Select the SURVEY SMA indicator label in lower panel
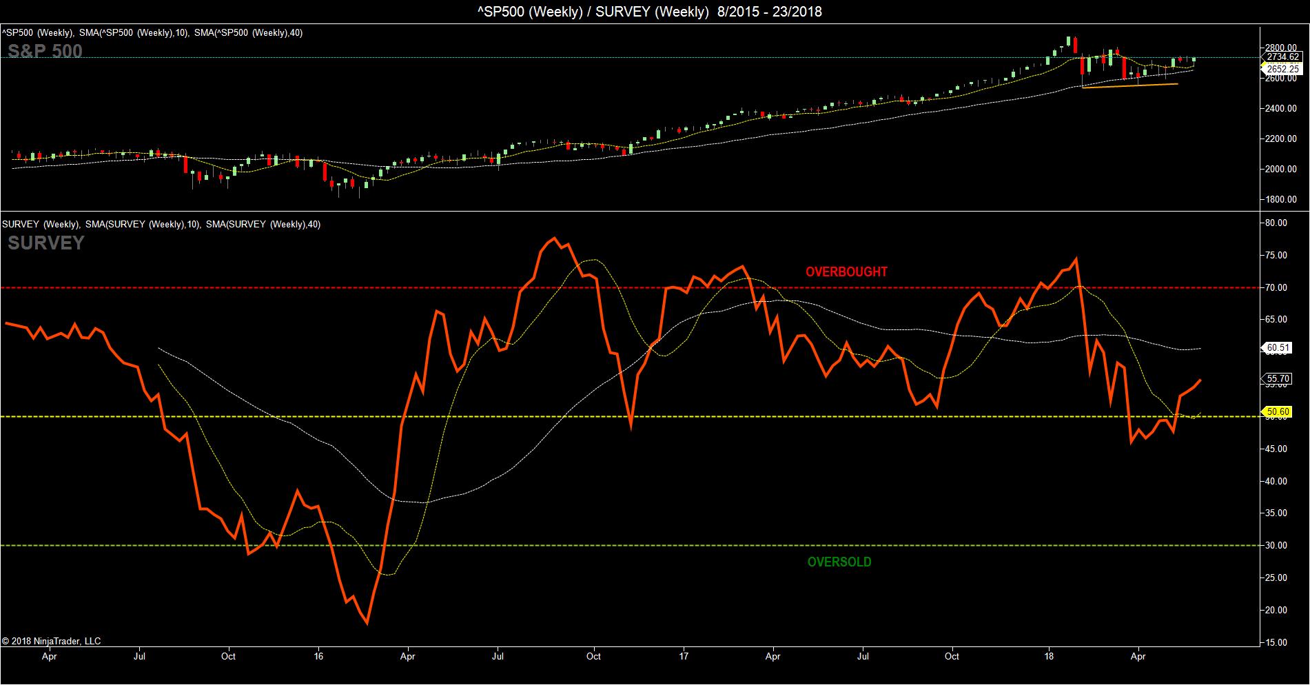Viewport: 1310px width, 685px height. coord(161,224)
